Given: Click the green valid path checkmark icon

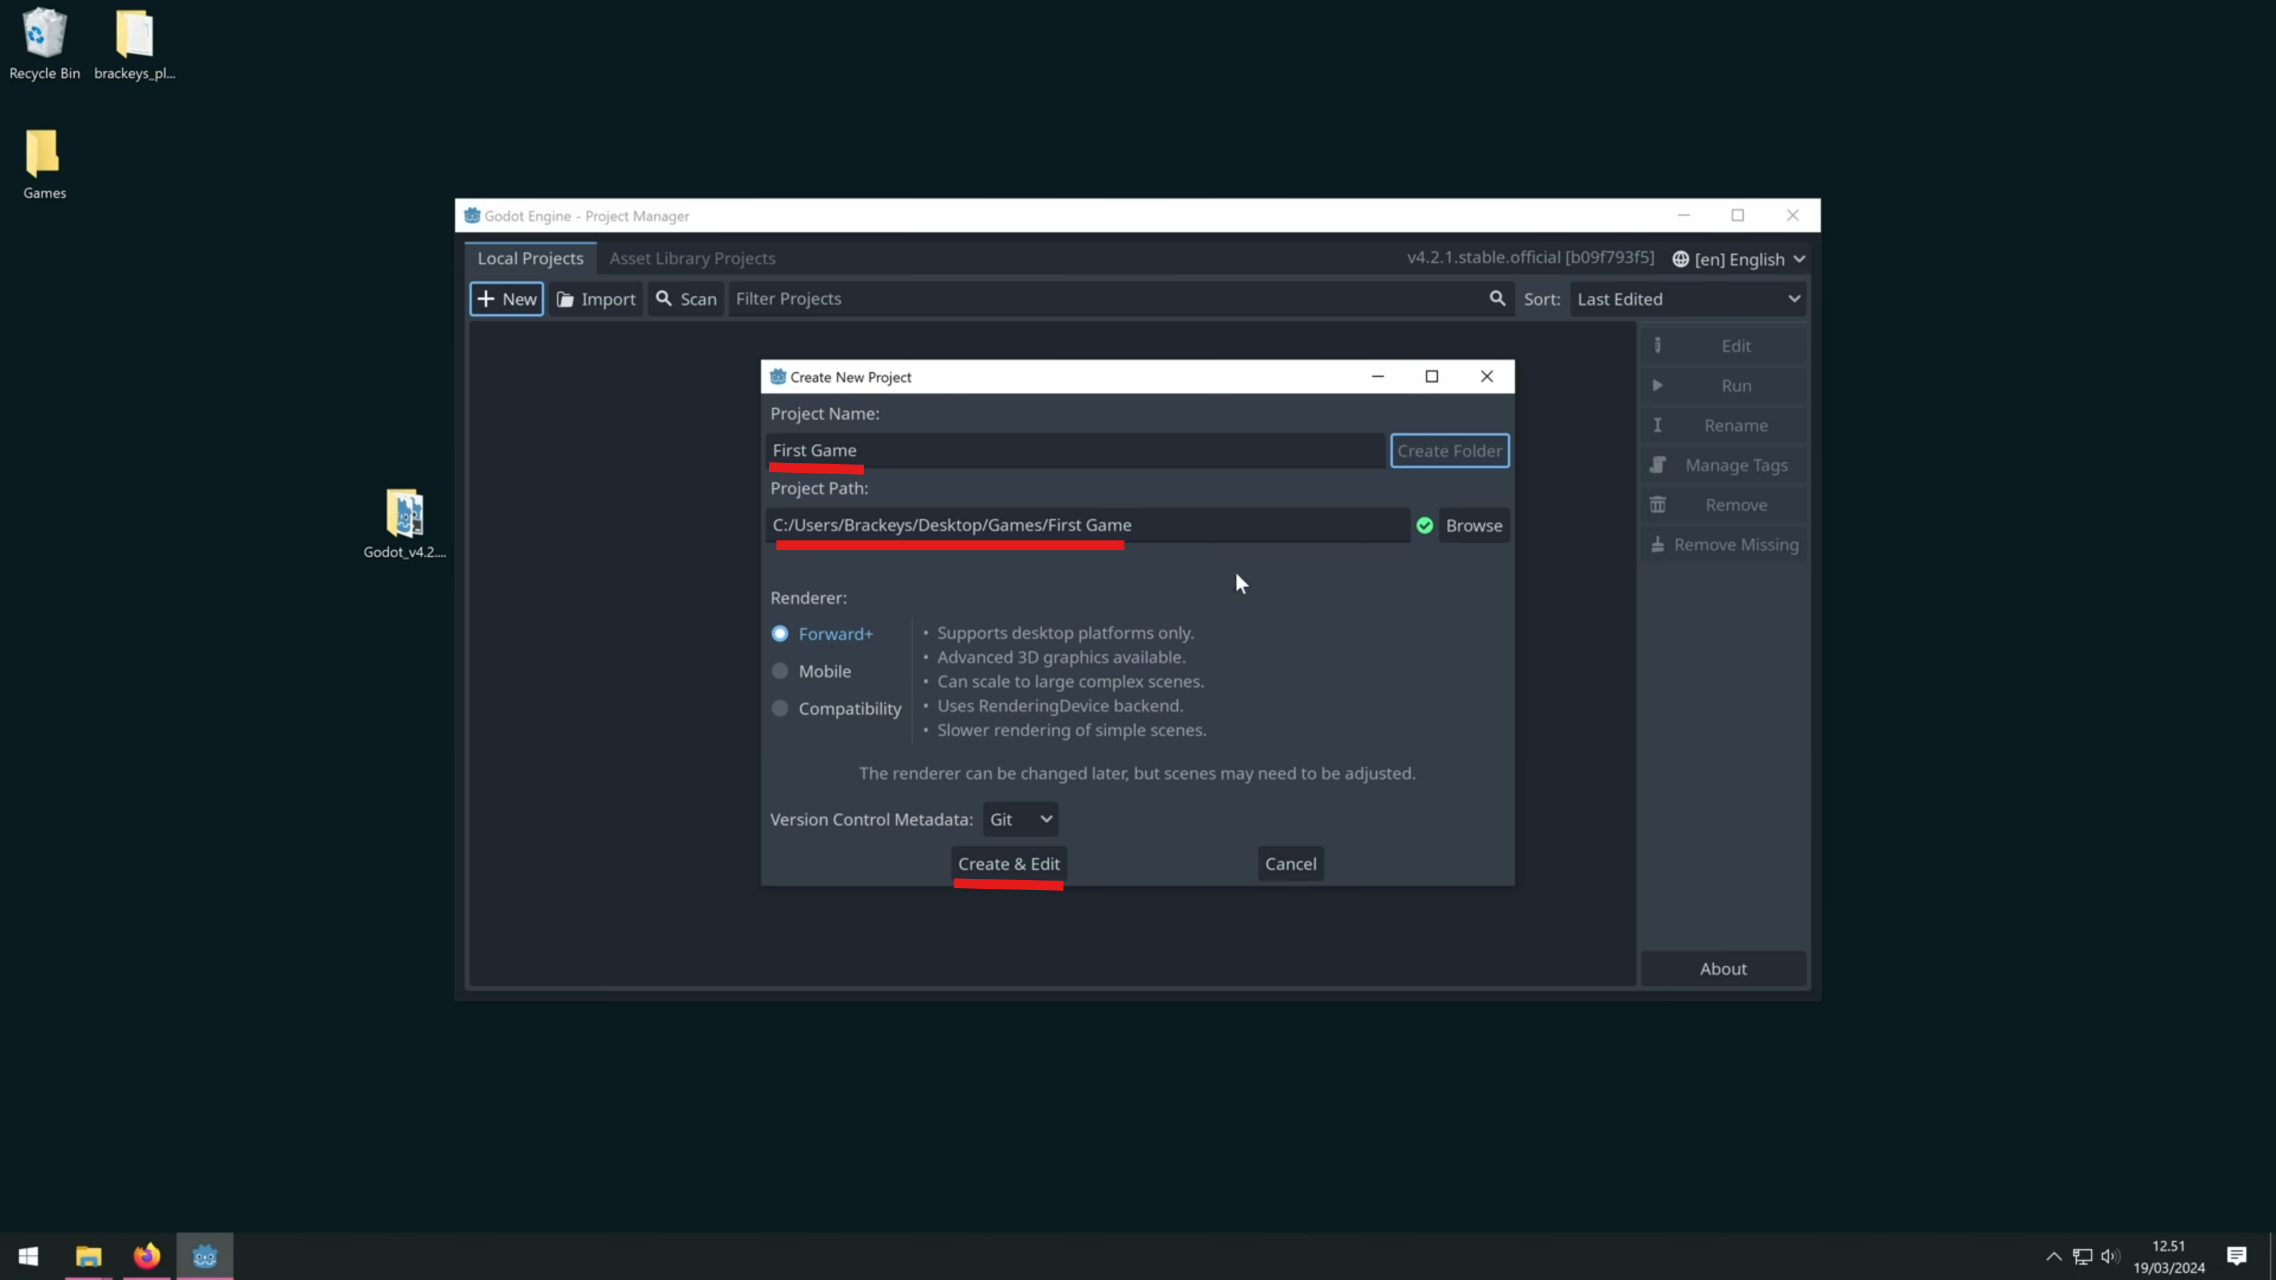Looking at the screenshot, I should (x=1424, y=526).
